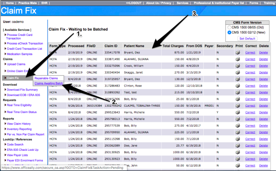Select CMS 1500 02/12 (New) form version
This screenshot has width=276, height=171.
click(229, 33)
